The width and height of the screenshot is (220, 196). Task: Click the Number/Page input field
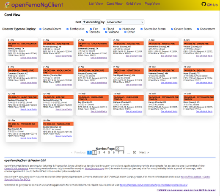click(x=120, y=149)
